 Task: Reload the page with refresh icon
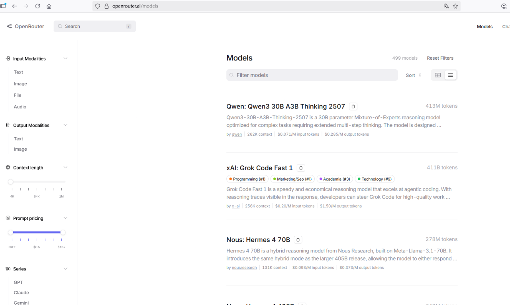point(37,6)
